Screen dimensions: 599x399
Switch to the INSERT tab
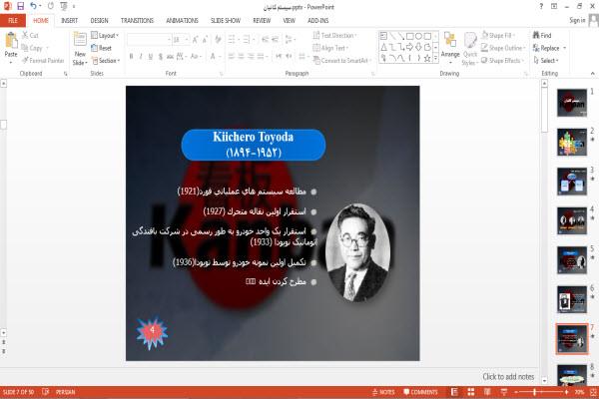pos(69,21)
